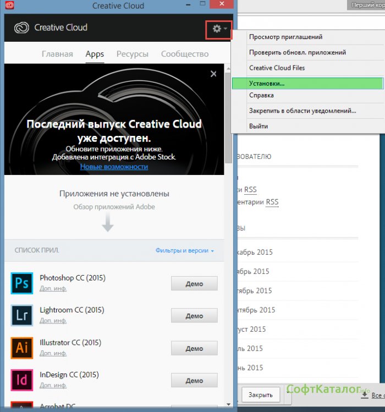Click the InDesign CC app icon
Viewport: 385px width, 412px height.
22,380
